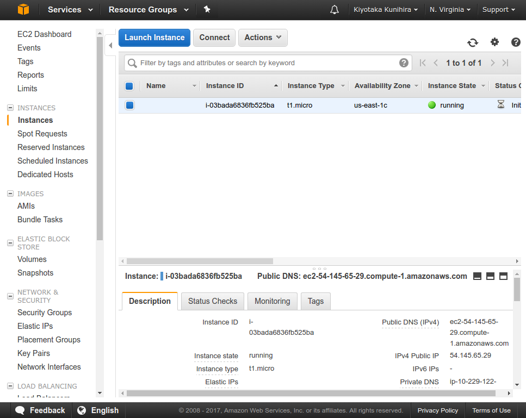Open the Support dropdown menu
Screen dimensions: 526x418
(x=498, y=10)
